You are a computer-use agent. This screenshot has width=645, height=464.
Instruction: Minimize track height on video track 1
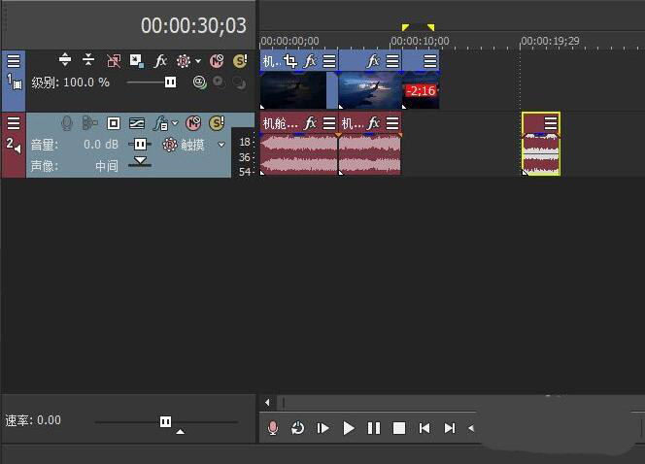coord(88,60)
